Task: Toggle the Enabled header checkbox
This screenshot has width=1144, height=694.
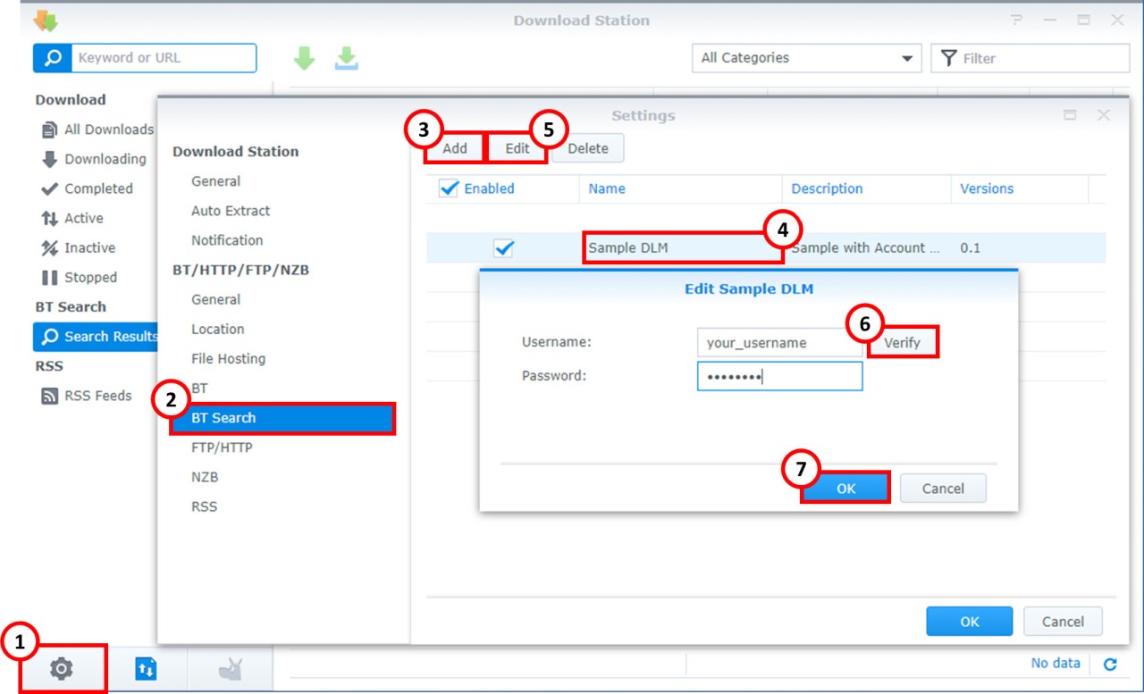Action: point(449,188)
